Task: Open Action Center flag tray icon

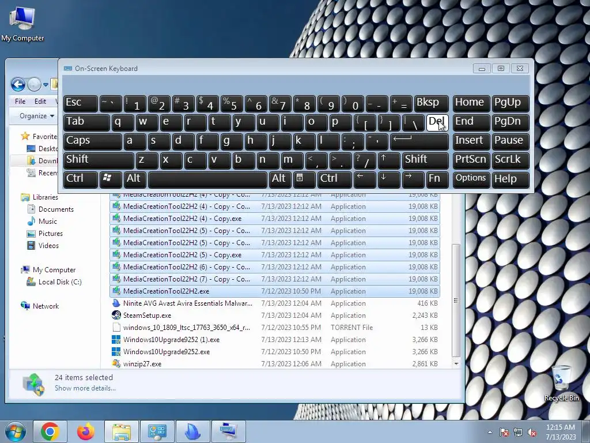Action: (x=504, y=432)
